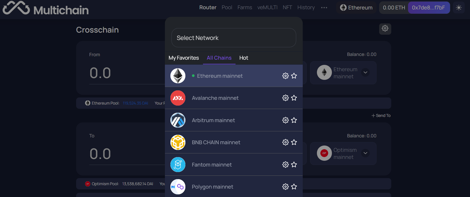The image size is (470, 197).
Task: Switch to My Favorites tab
Action: point(184,58)
